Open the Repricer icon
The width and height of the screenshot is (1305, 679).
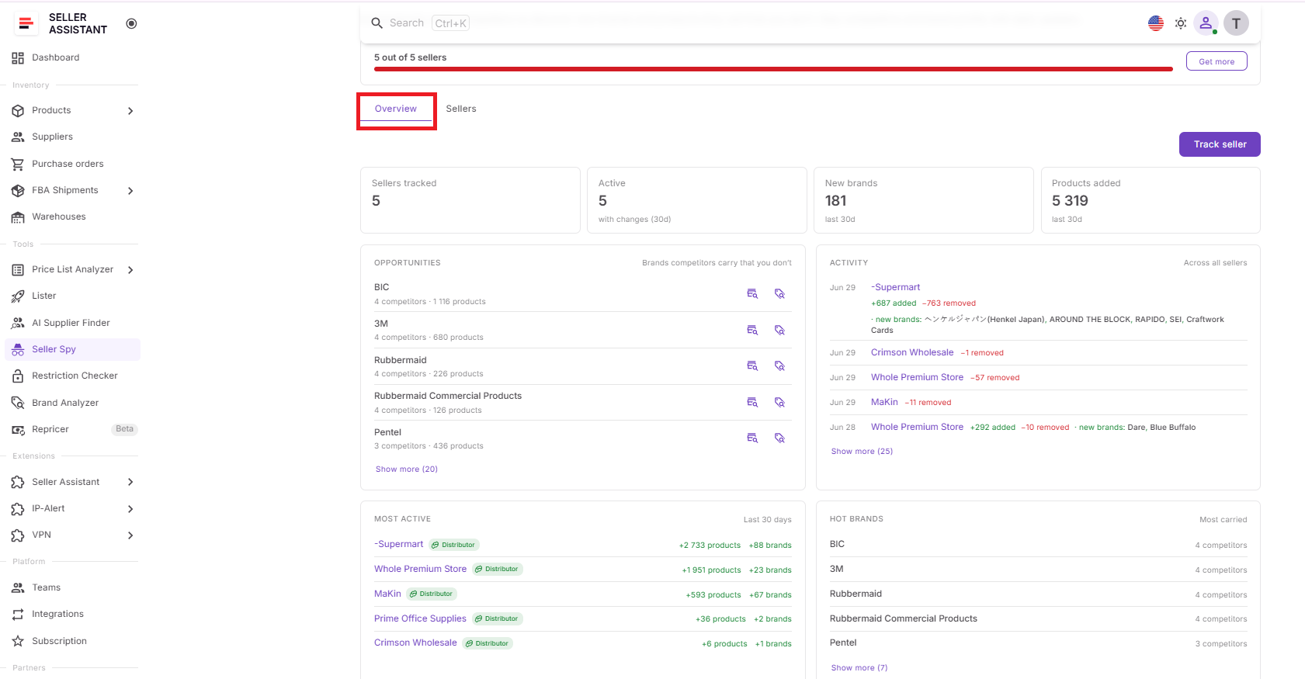pyautogui.click(x=18, y=430)
